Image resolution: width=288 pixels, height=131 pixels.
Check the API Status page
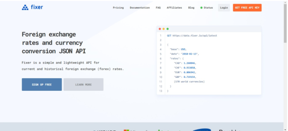tap(207, 8)
